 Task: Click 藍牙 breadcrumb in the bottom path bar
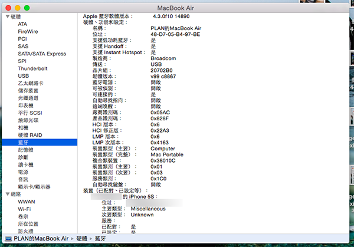(101, 238)
